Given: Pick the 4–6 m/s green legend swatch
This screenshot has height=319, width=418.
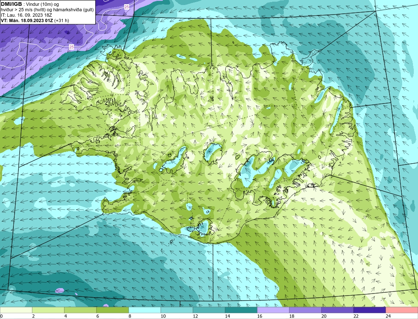Looking at the screenshot, I should (80, 310).
